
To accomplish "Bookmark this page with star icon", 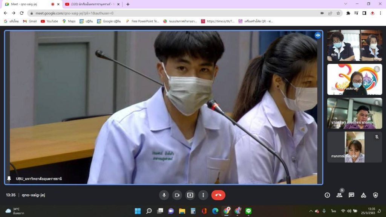I will (338, 13).
